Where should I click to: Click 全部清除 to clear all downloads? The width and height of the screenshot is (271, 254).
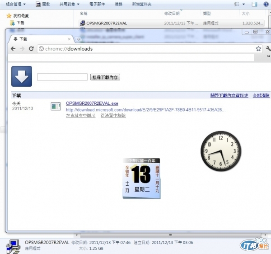click(x=261, y=95)
